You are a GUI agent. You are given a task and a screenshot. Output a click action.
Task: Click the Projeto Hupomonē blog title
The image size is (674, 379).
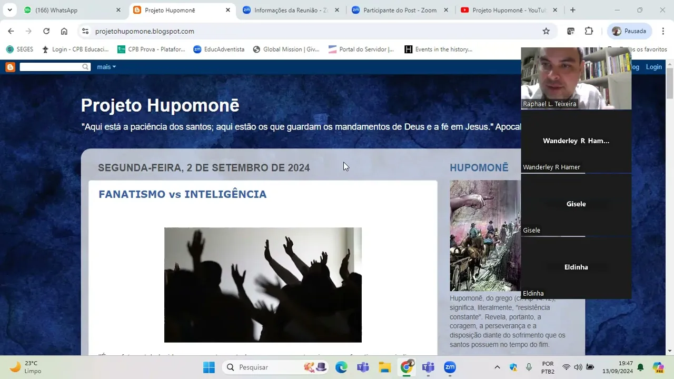coord(160,105)
